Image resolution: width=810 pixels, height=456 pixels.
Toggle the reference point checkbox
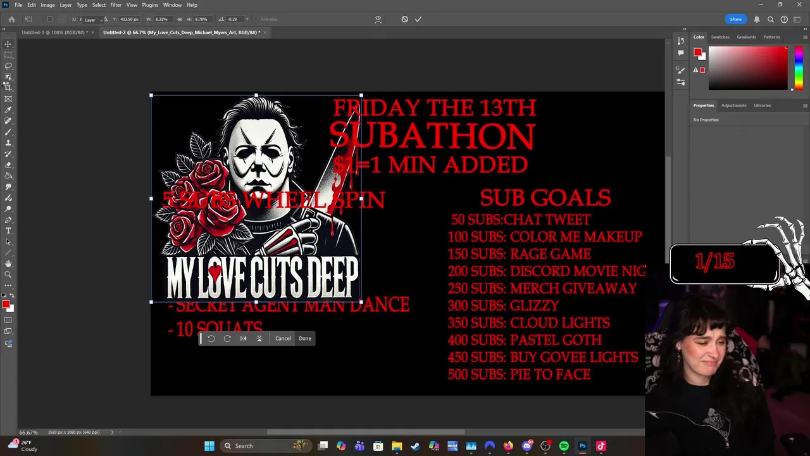[x=50, y=19]
